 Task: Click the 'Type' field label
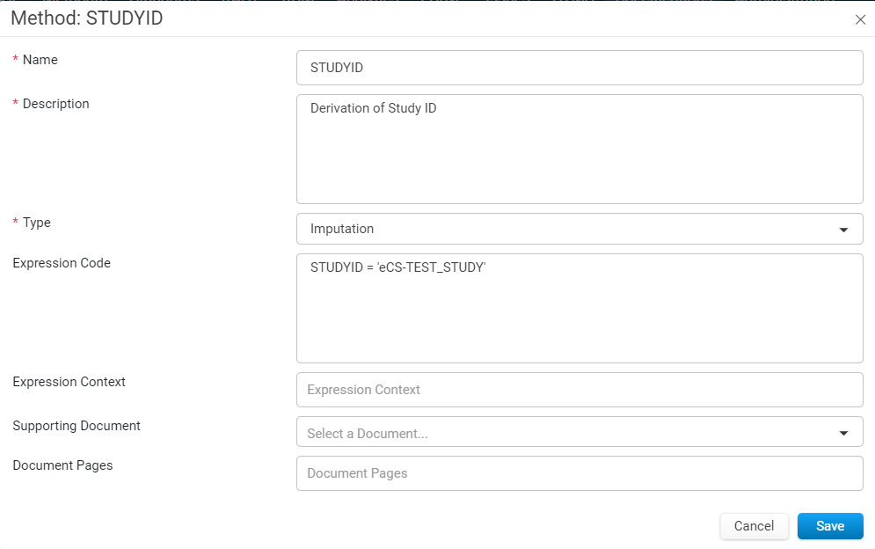(37, 223)
